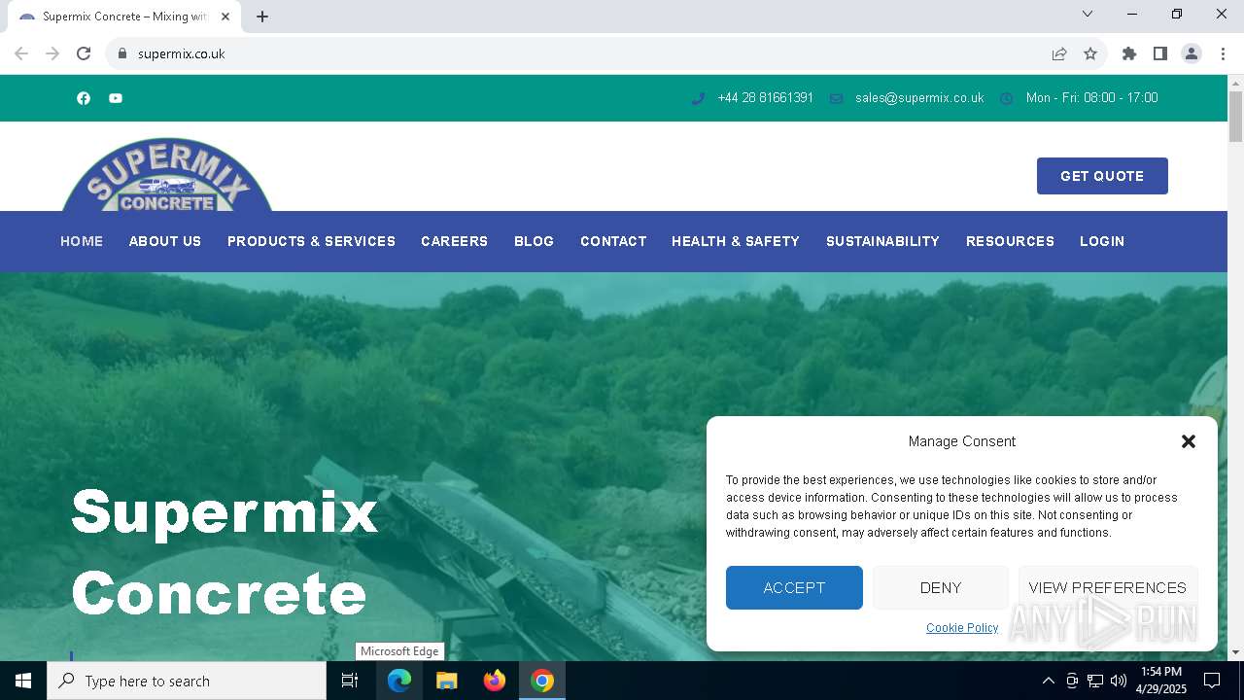Viewport: 1244px width, 700px height.
Task: Reload the supermix.co.uk page
Action: (x=84, y=53)
